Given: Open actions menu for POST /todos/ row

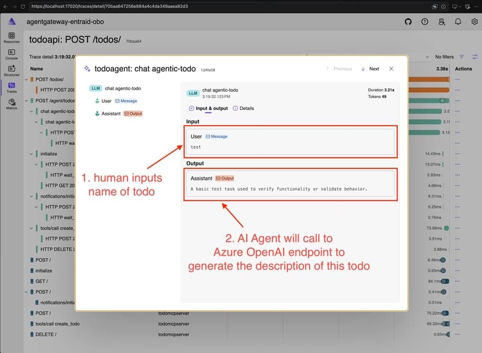Looking at the screenshot, I should 457,79.
